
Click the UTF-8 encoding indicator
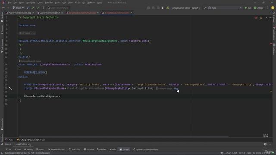click(242, 153)
